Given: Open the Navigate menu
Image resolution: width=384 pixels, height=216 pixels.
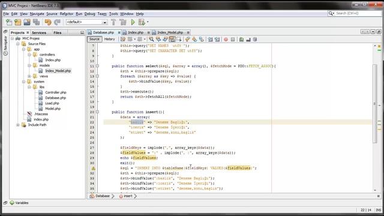Looking at the screenshot, I should pos(37,14).
